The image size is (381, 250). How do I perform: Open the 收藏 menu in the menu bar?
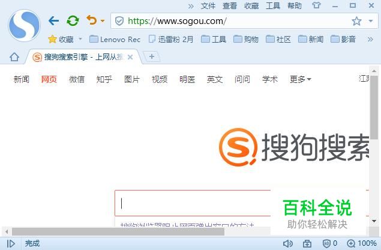click(251, 6)
